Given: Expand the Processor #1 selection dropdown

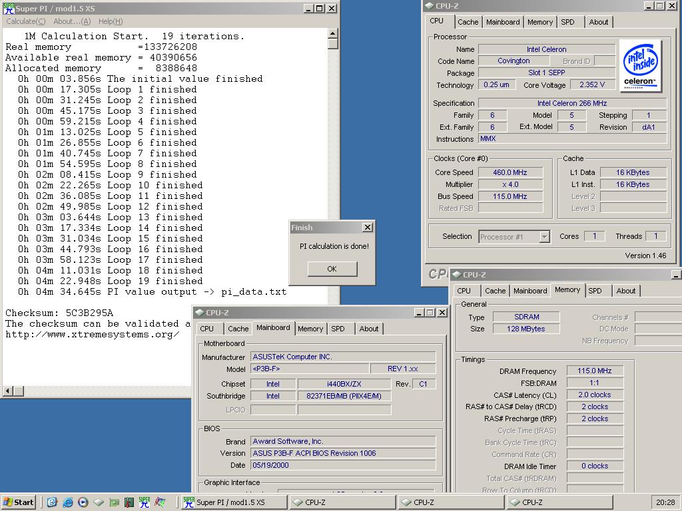Looking at the screenshot, I should click(544, 237).
